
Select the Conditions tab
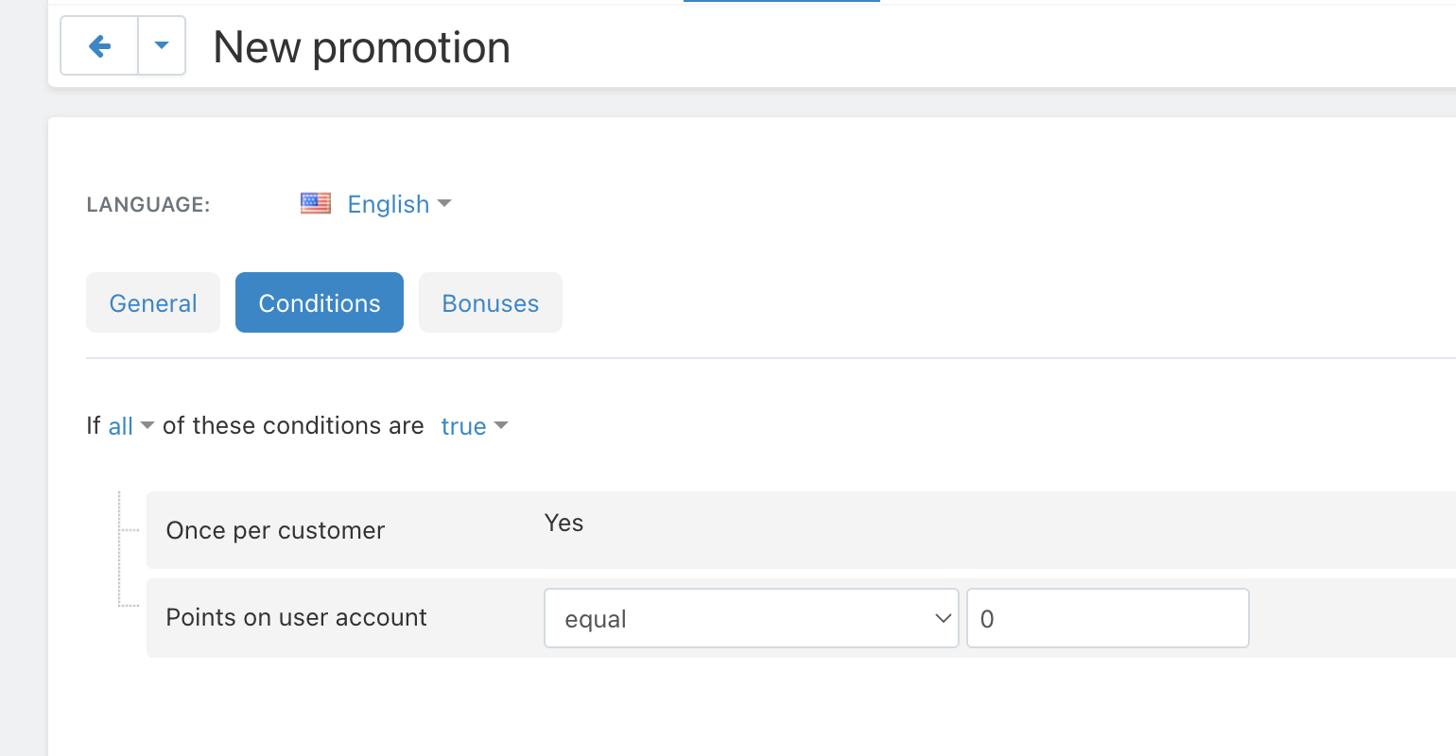pos(320,302)
